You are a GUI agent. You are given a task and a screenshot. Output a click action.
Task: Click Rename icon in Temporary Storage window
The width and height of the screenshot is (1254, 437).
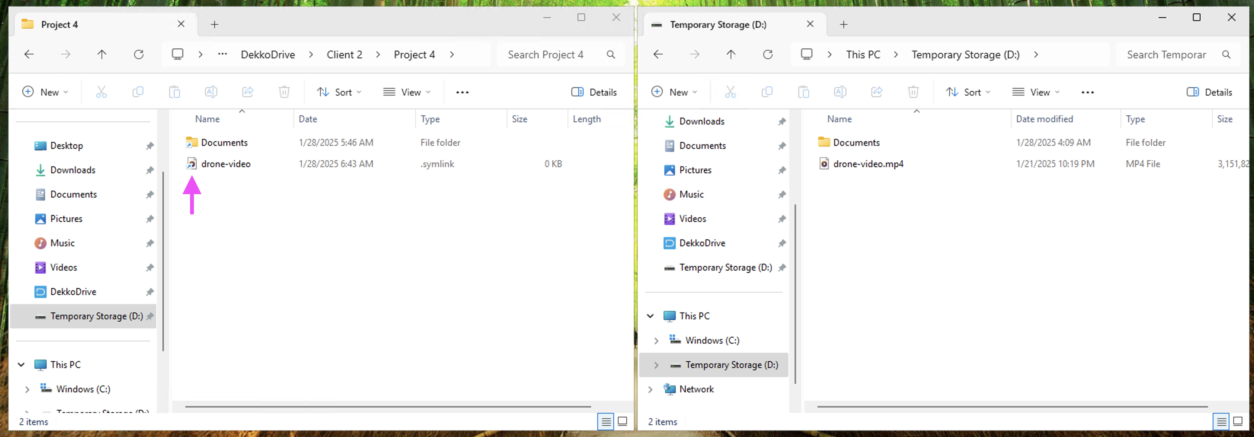pyautogui.click(x=840, y=92)
